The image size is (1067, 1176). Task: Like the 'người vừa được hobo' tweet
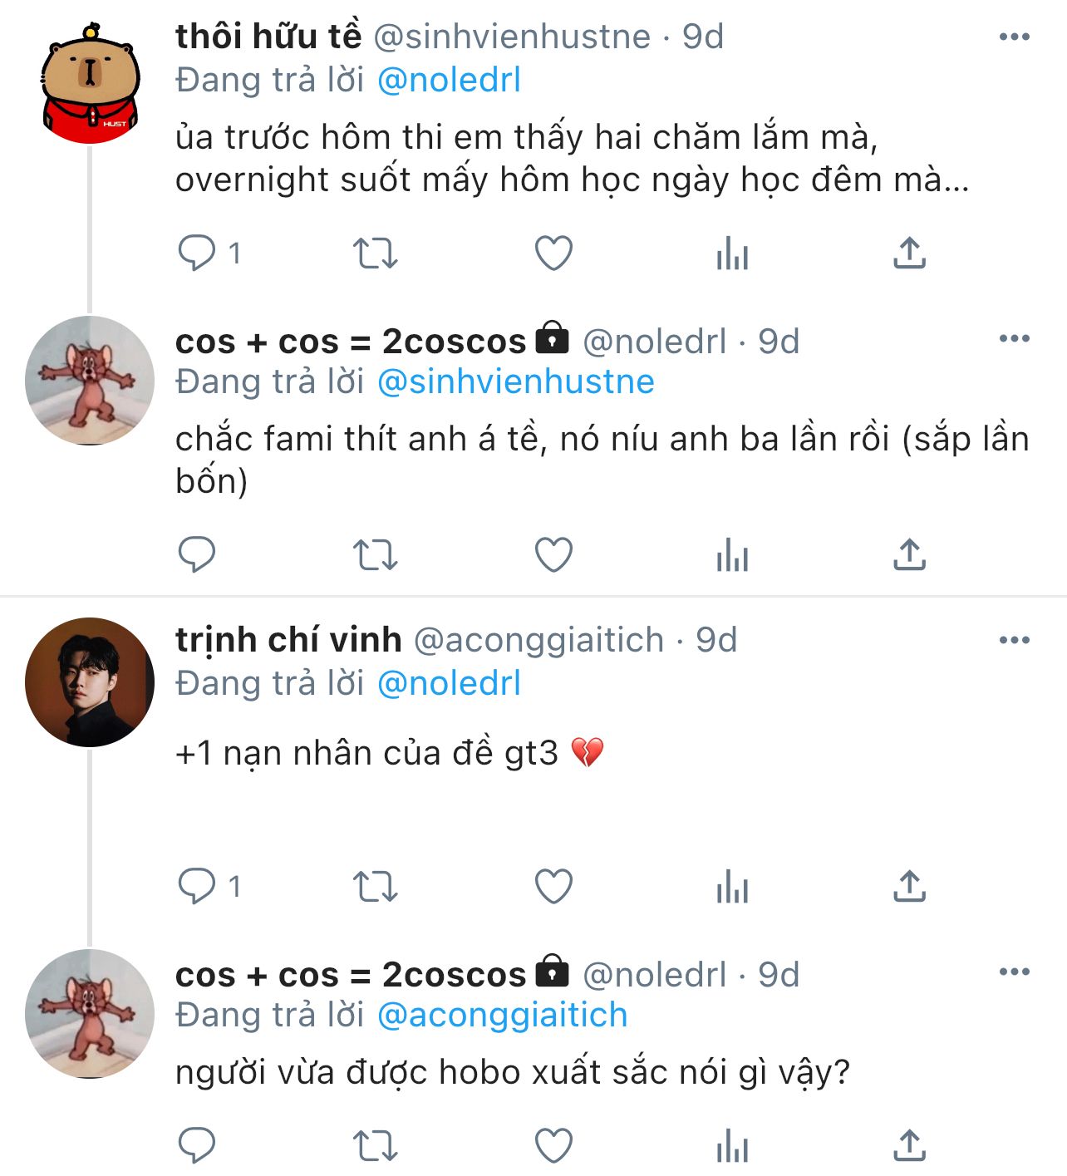click(553, 1146)
